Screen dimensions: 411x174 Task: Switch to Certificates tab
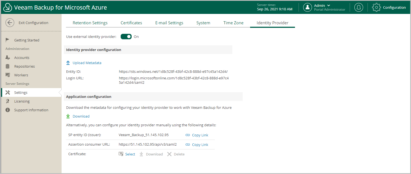click(131, 23)
